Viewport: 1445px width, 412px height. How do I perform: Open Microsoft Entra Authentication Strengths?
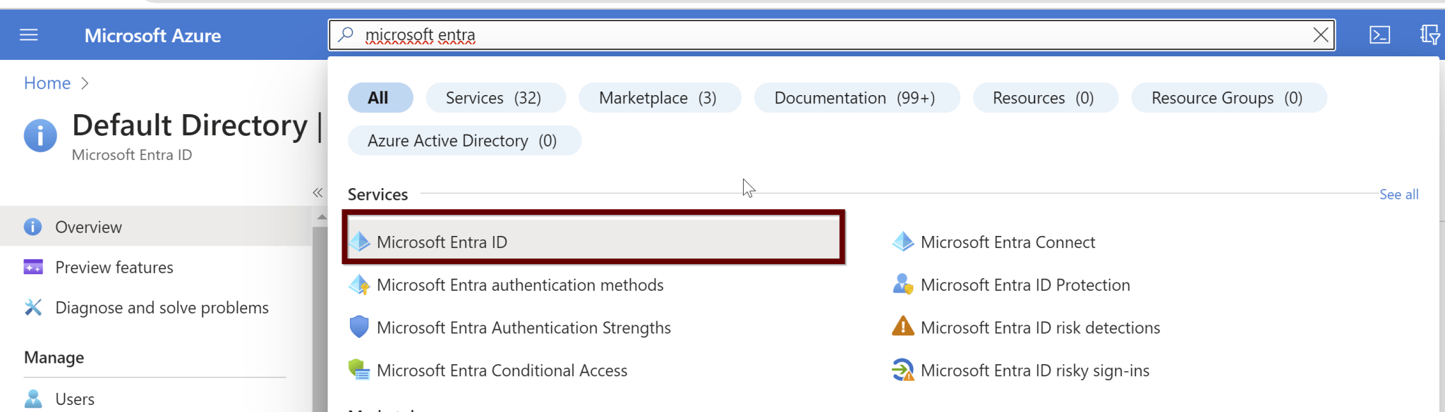(524, 327)
